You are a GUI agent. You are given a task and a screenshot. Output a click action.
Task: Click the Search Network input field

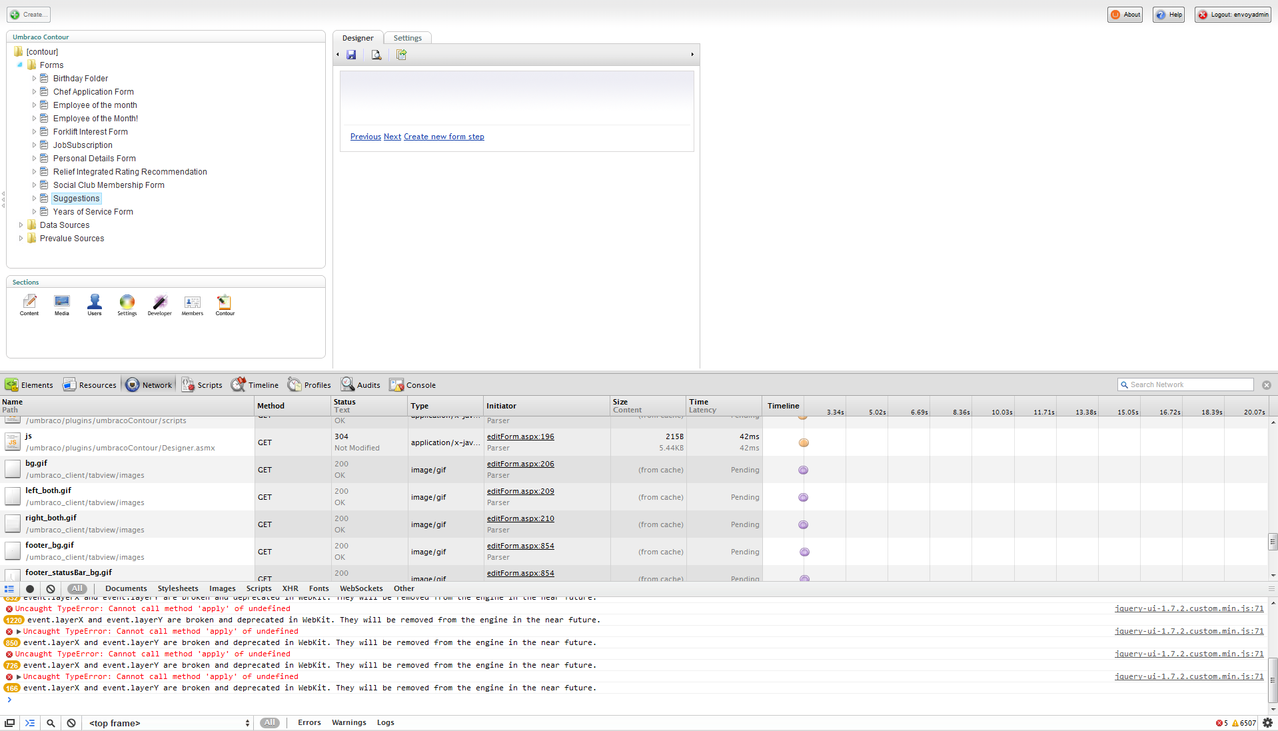pos(1189,385)
